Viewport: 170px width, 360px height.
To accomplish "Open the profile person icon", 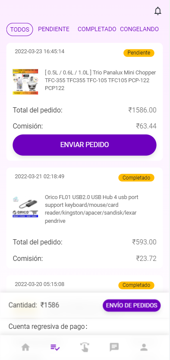I will 144,347.
